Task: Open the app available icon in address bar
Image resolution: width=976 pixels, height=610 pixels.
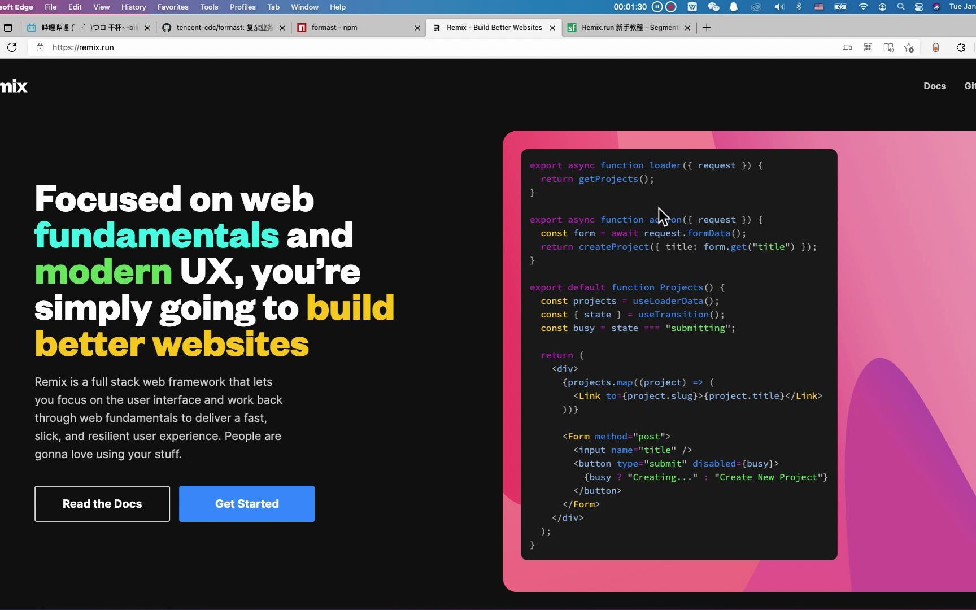Action: tap(847, 47)
